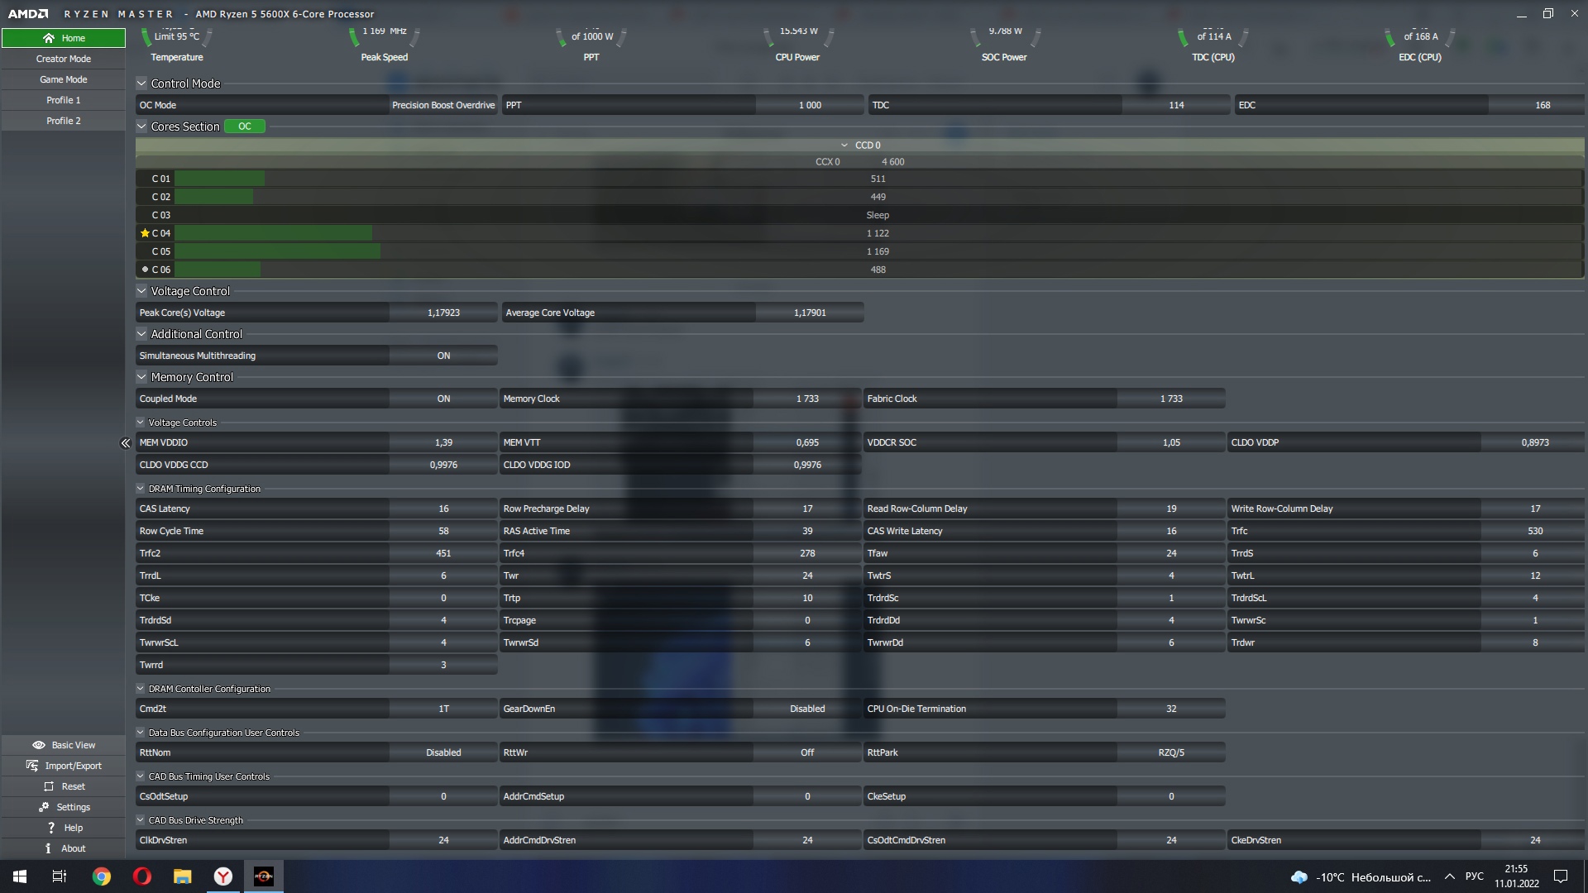Screen dimensions: 1588x893
Task: Select the Profile 1 tab
Action: pyautogui.click(x=64, y=100)
